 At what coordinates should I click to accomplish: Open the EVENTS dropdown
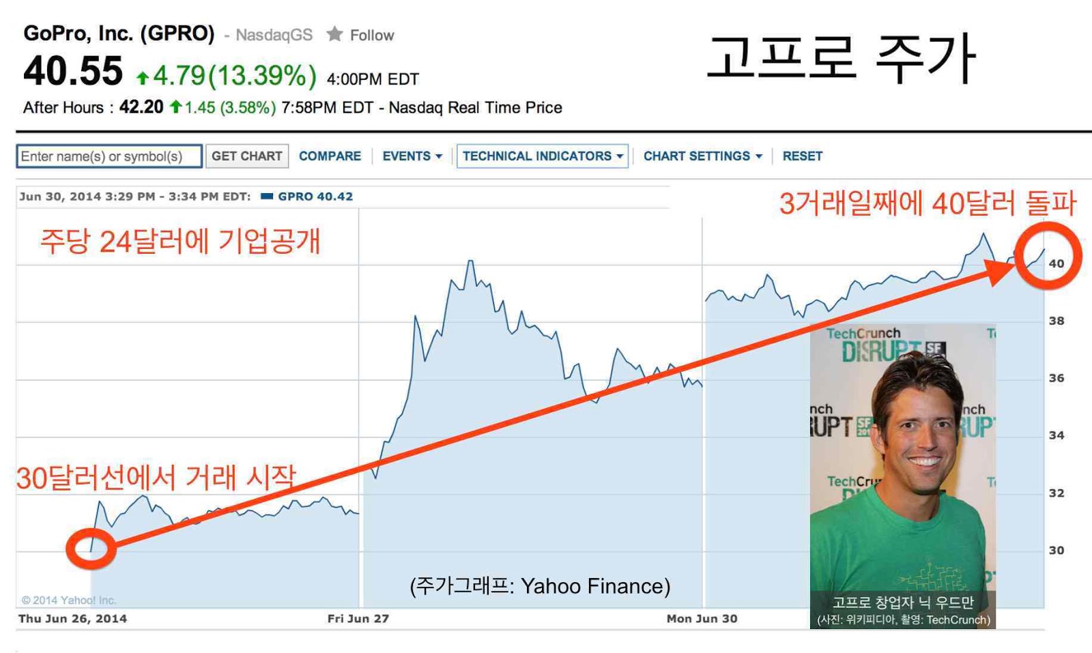click(412, 156)
